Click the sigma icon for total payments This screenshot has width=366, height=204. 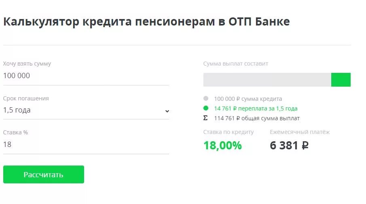(205, 118)
